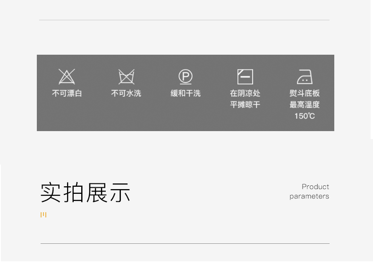Click the do-not-bleach triangle icon
Screen dimensions: 373x274
[x=67, y=76]
